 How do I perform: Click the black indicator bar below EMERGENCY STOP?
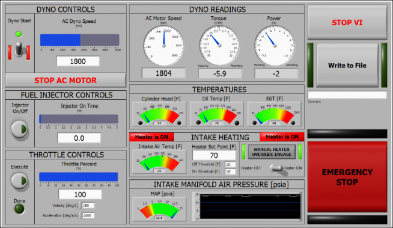(347, 220)
